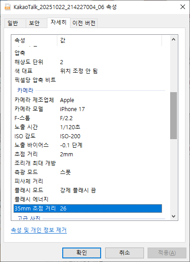Select the ISO 감도 row
Image resolution: width=190 pixels, height=262 pixels.
[88, 136]
